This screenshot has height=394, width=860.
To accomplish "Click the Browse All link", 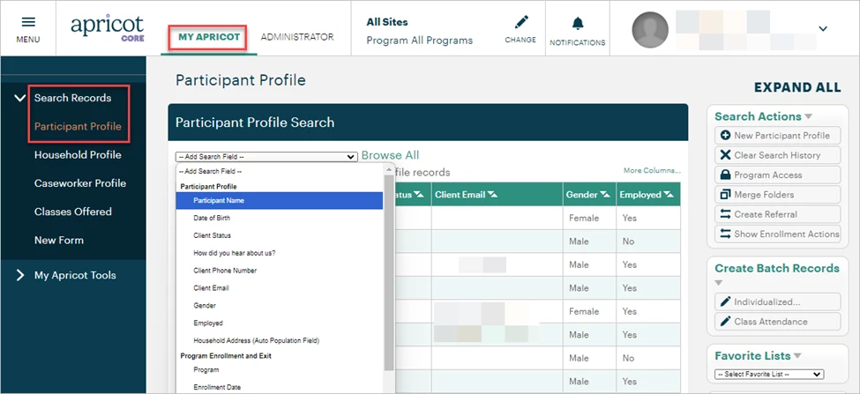I will [390, 156].
